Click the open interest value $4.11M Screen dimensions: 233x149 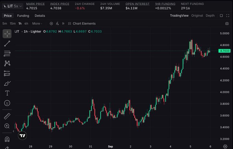[x=131, y=8]
